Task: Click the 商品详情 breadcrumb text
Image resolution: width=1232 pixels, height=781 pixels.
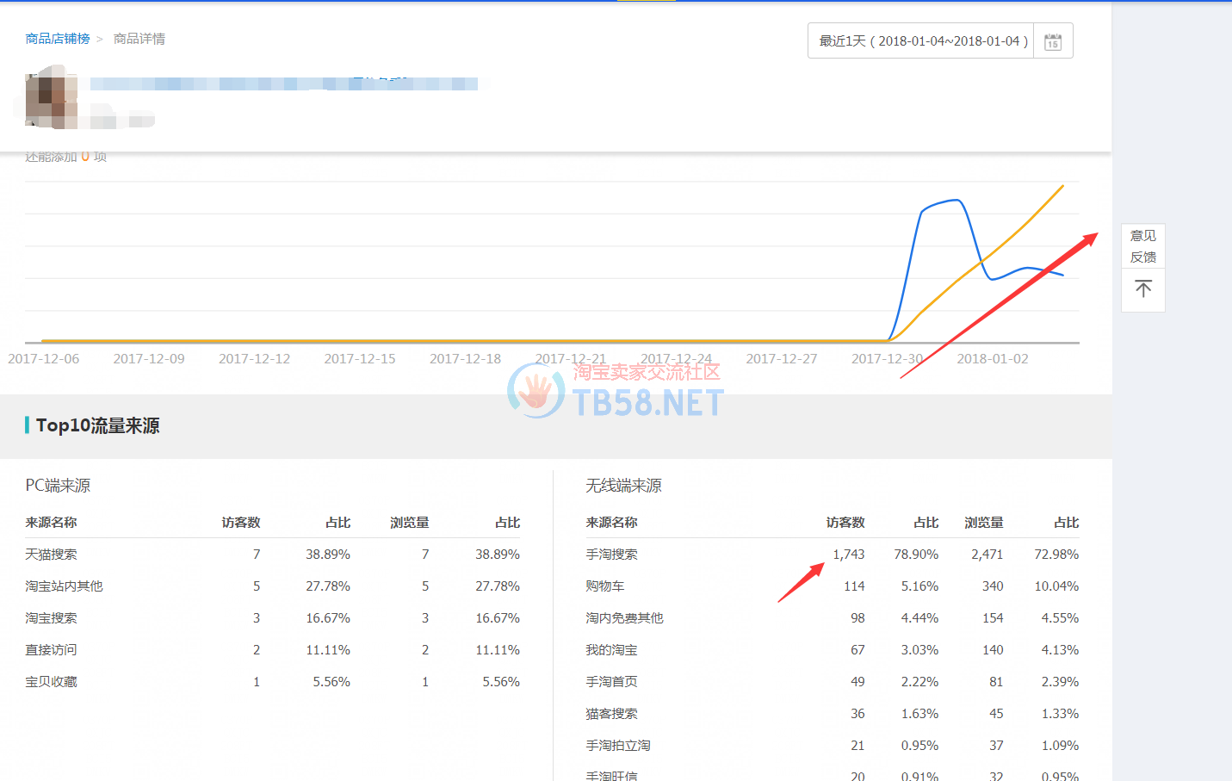Action: (x=139, y=39)
